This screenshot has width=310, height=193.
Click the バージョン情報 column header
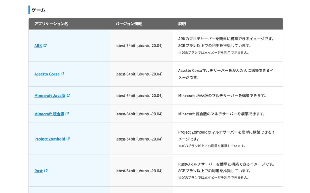pyautogui.click(x=129, y=24)
